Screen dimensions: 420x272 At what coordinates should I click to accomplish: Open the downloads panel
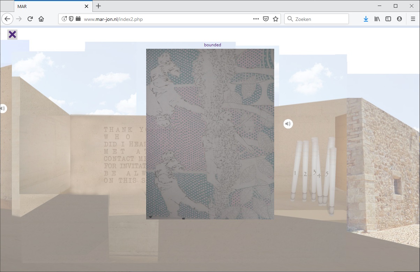click(366, 19)
